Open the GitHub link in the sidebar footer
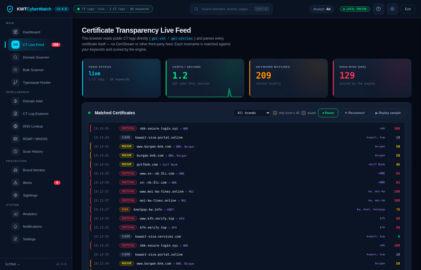The width and height of the screenshot is (421, 270). [x=12, y=264]
